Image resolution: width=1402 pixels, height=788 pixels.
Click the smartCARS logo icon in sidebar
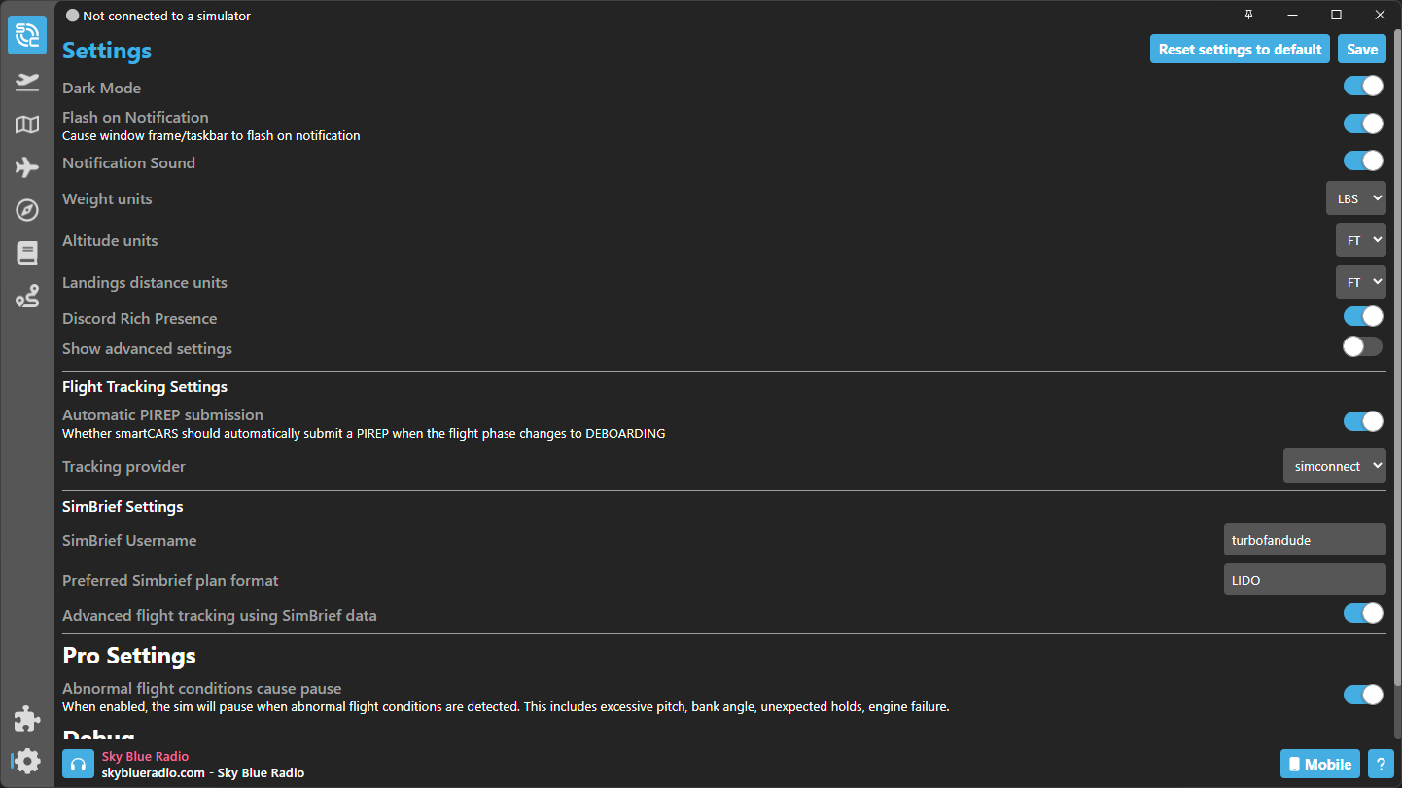pos(27,36)
